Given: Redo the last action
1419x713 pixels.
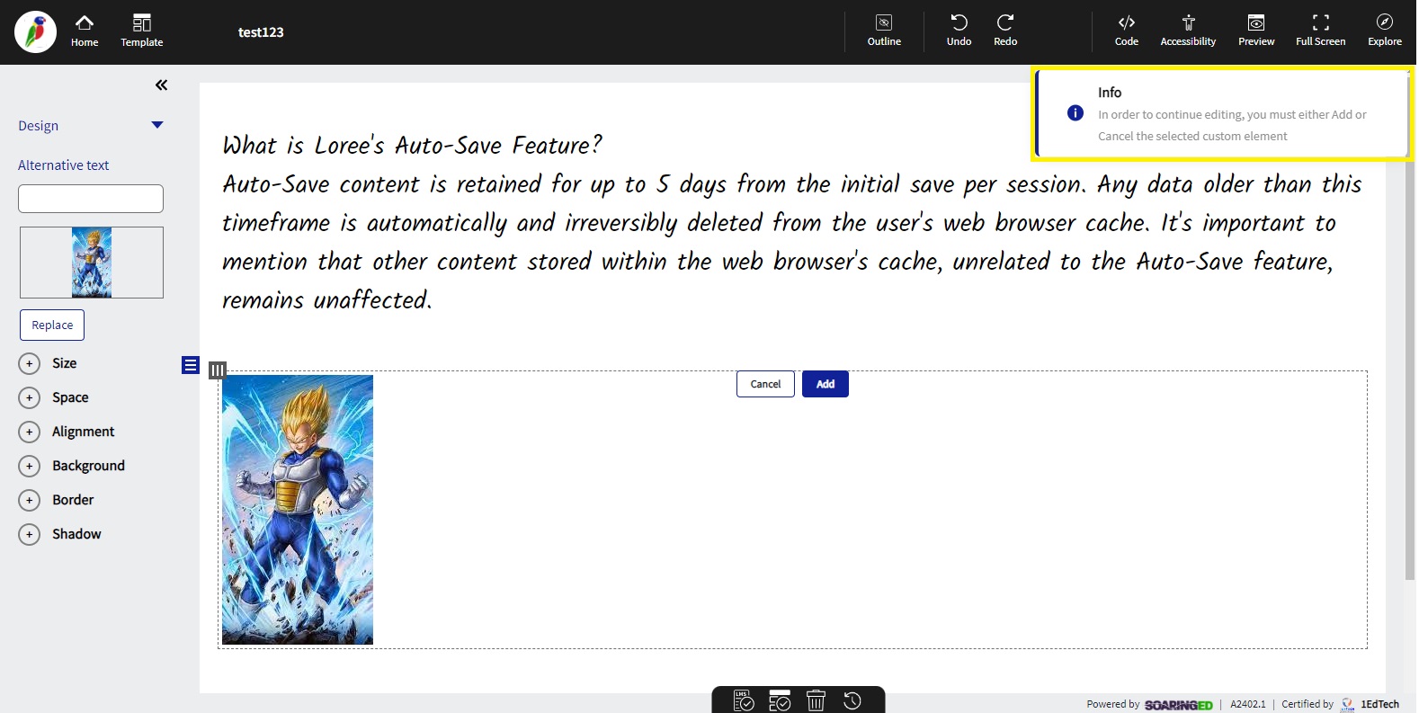Looking at the screenshot, I should pyautogui.click(x=1005, y=31).
